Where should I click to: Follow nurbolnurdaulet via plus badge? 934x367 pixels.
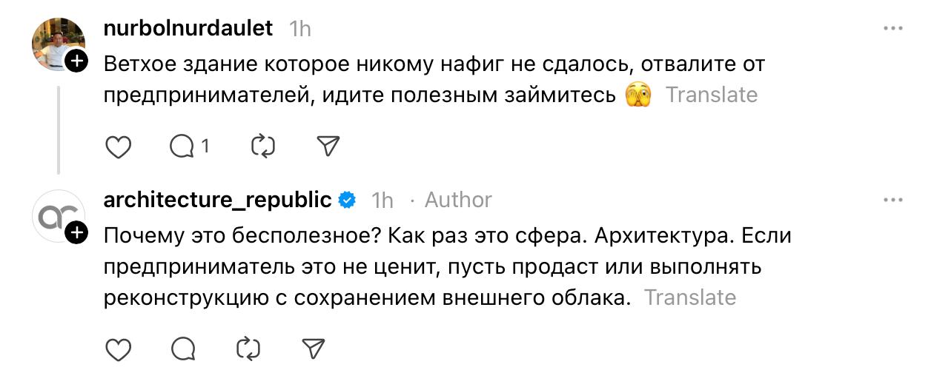pos(76,62)
